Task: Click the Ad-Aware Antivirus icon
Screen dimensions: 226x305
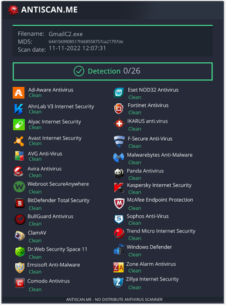Action: click(19, 93)
